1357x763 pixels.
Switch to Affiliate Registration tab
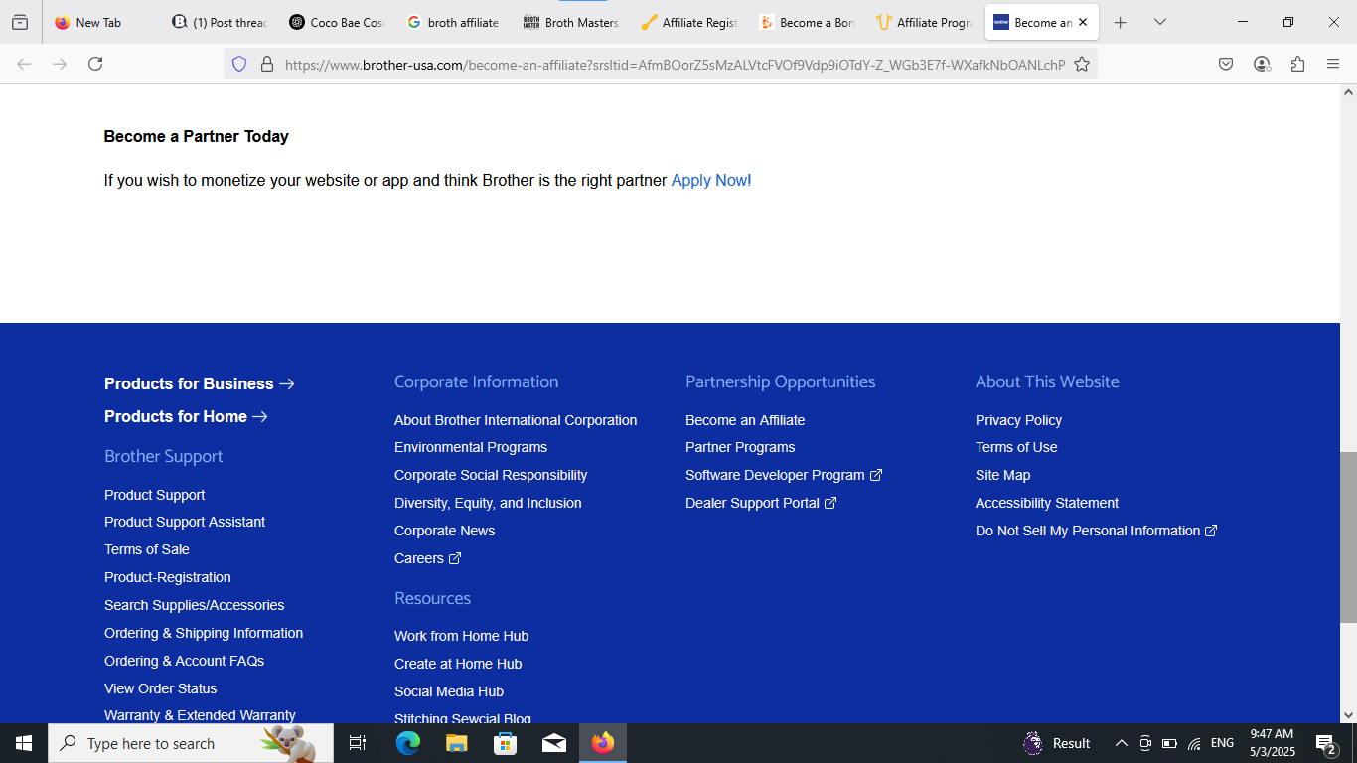tap(687, 22)
